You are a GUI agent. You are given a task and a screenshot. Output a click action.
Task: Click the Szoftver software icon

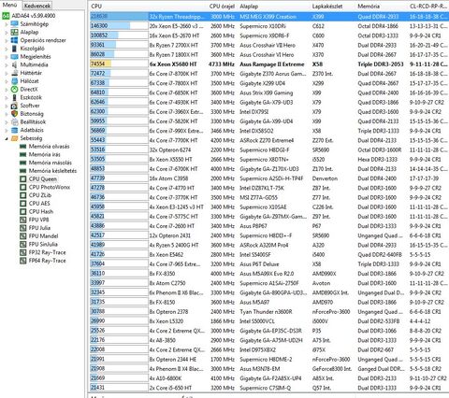click(14, 106)
